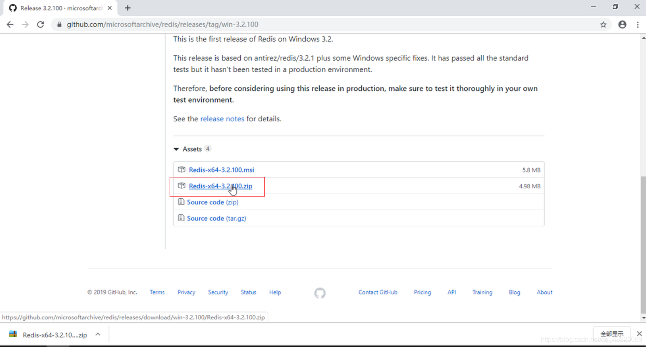The height and width of the screenshot is (347, 646).
Task: Open the API footer link
Action: point(452,293)
